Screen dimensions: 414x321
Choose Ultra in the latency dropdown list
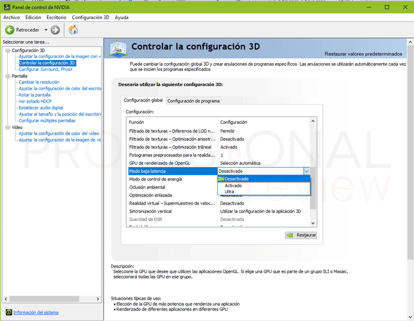[x=264, y=192]
